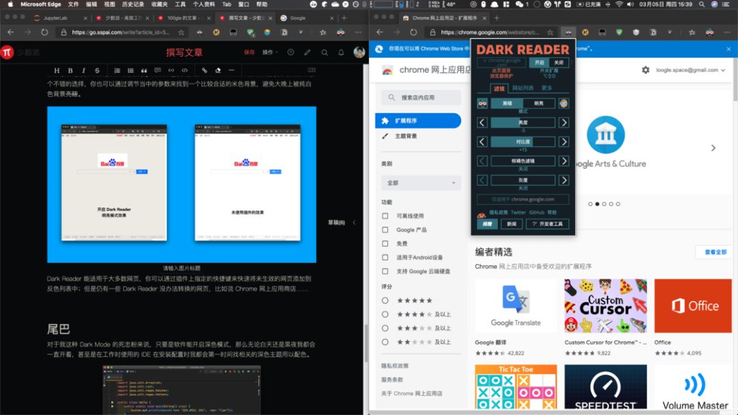Turn Dark Reader off with 关闭
738x415 pixels.
559,63
